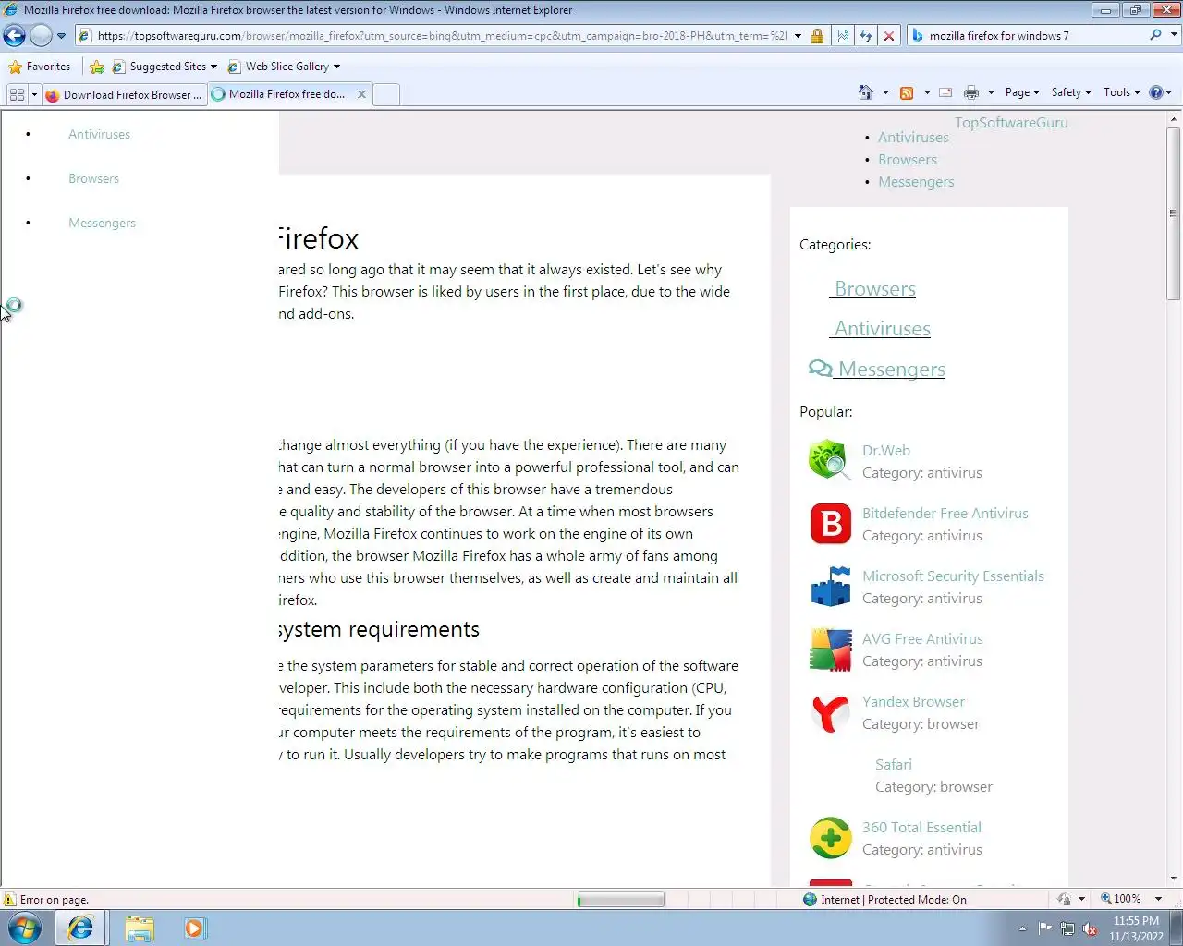The image size is (1183, 946).
Task: Open the Safety menu
Action: point(1071,92)
